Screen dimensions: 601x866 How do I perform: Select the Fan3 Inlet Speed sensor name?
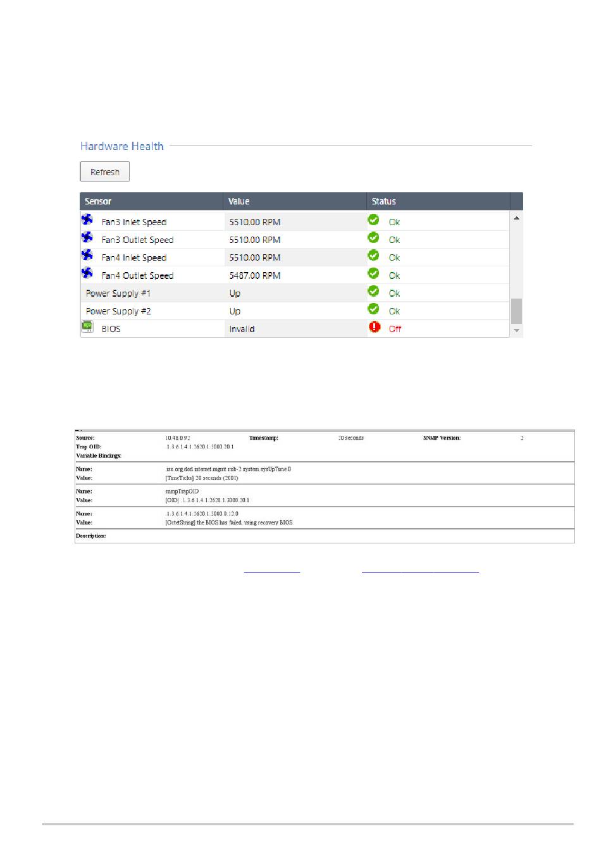pyautogui.click(x=134, y=222)
